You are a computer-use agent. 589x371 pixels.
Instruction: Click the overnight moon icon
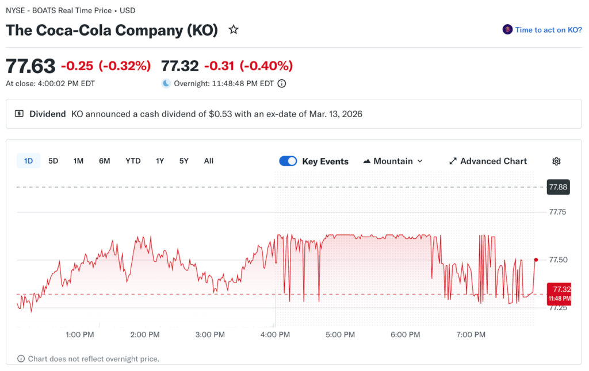coord(166,83)
